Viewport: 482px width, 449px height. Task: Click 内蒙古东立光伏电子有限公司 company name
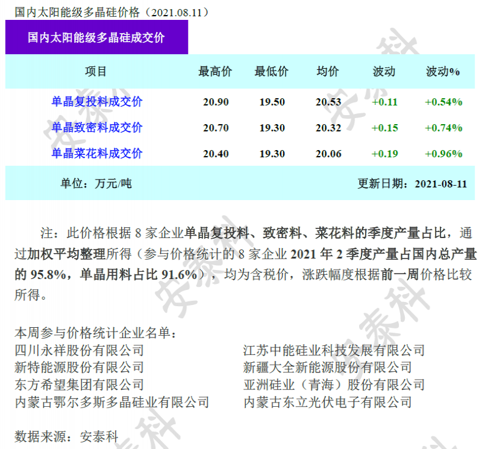click(327, 402)
